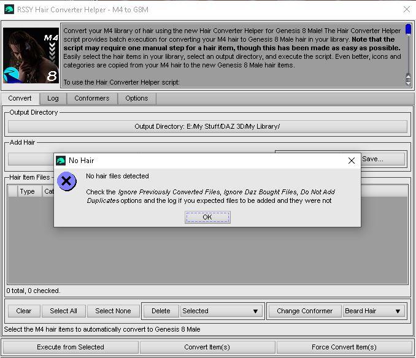Close the Hair Converter Helper window
Image resolution: width=416 pixels, height=358 pixels.
pyautogui.click(x=406, y=10)
